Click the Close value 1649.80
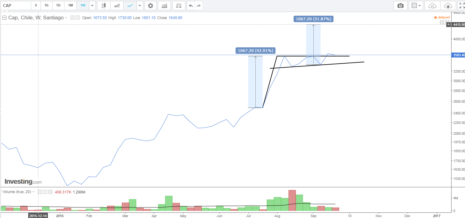465x218 pixels. click(x=175, y=18)
